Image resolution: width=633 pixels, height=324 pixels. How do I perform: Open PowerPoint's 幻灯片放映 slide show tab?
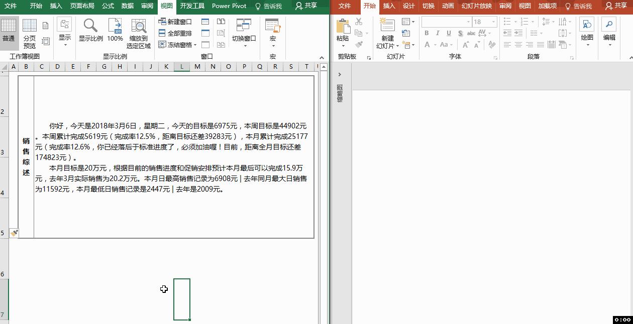point(477,6)
